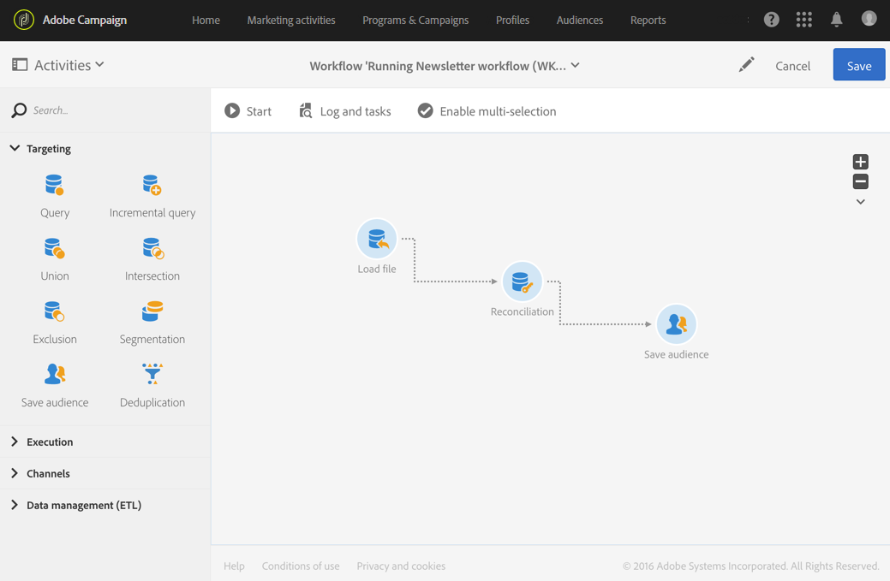This screenshot has width=890, height=581.
Task: Go to the Audiences menu
Action: tap(580, 21)
